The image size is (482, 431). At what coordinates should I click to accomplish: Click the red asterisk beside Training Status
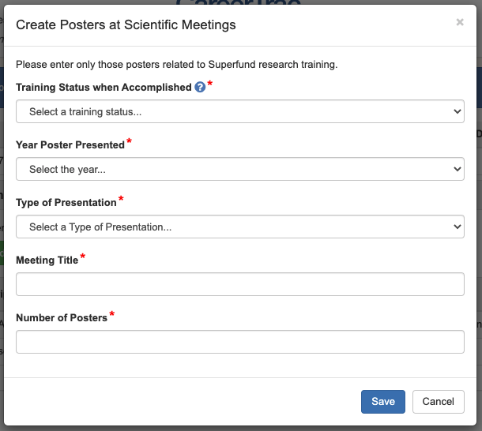(210, 84)
